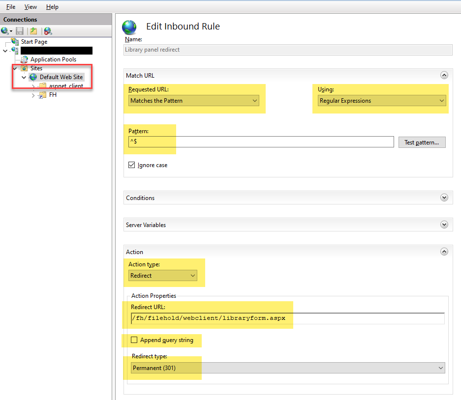Open the Action type Redirect dropdown
This screenshot has height=400, width=461.
162,275
